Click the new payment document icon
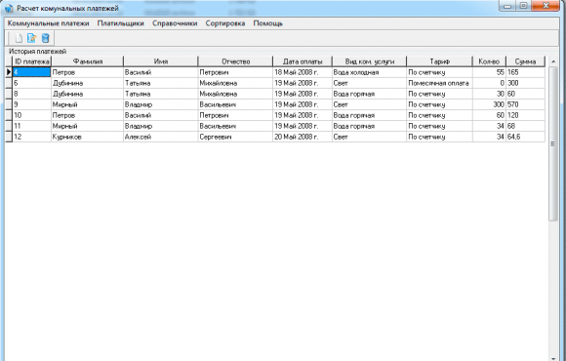 pos(19,38)
